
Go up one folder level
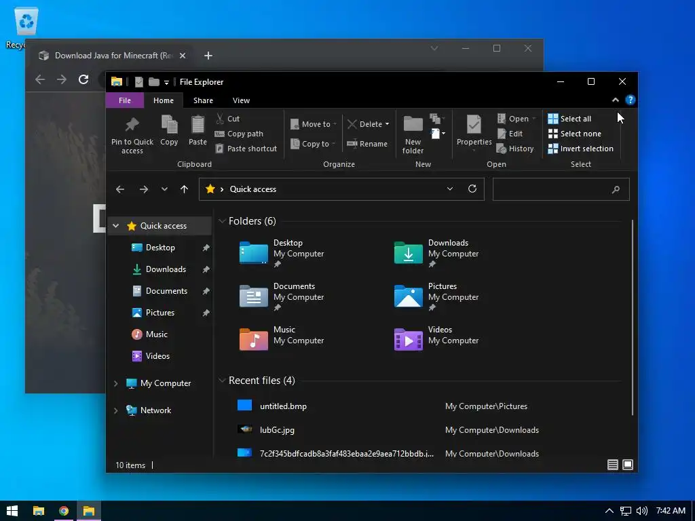coord(185,190)
